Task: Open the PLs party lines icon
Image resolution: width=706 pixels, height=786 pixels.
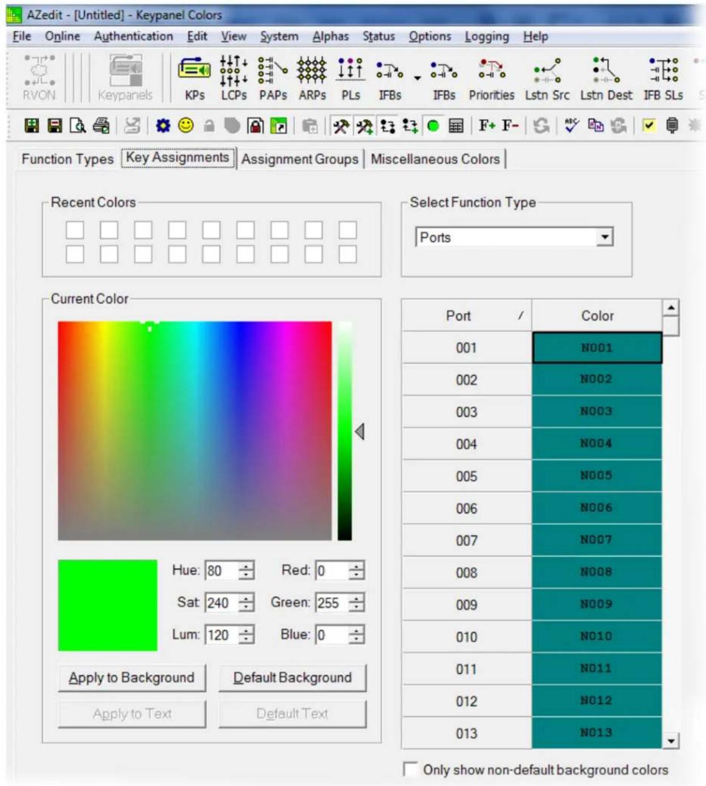Action: 351,78
